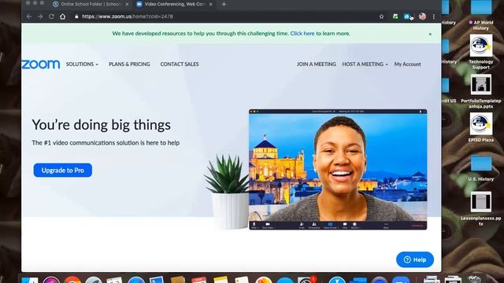Follow the 'Click here' link in banner

tap(302, 33)
